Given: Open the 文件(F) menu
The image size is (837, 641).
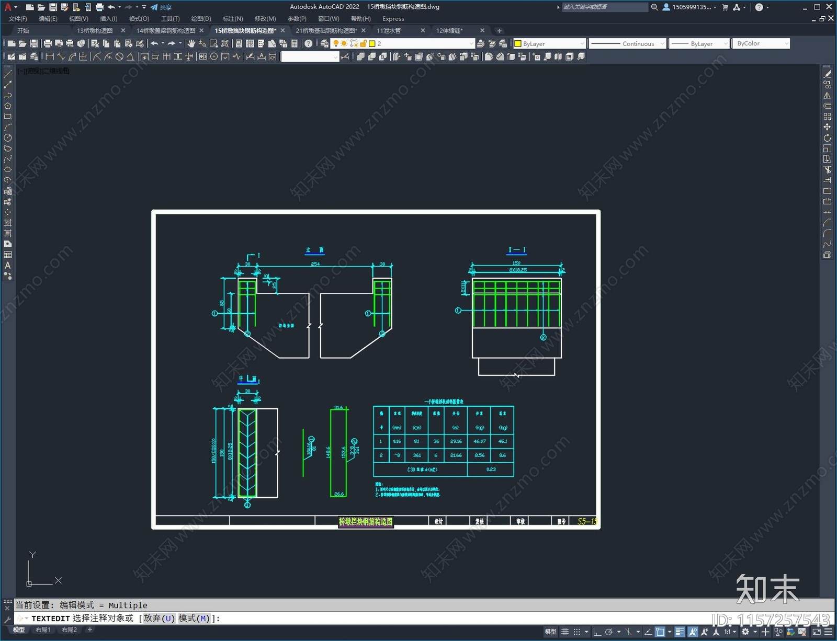Looking at the screenshot, I should [18, 19].
